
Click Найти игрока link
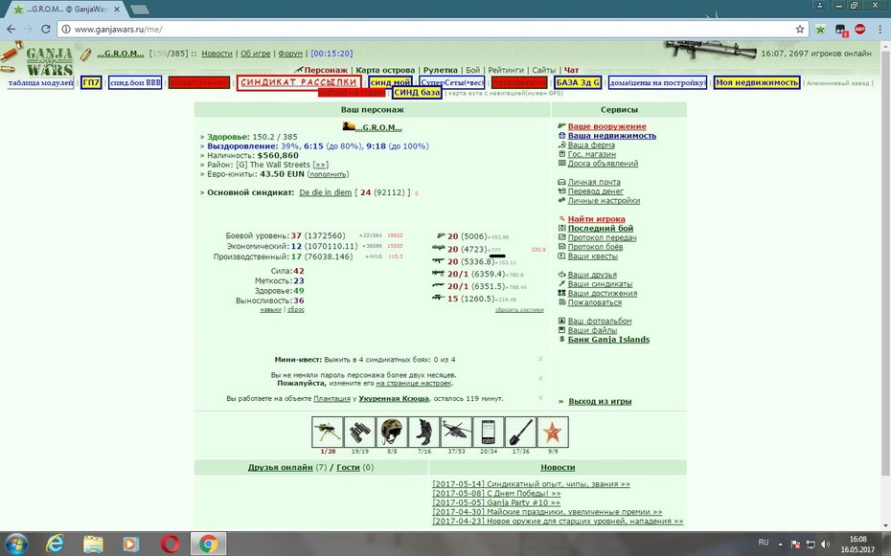(x=596, y=219)
